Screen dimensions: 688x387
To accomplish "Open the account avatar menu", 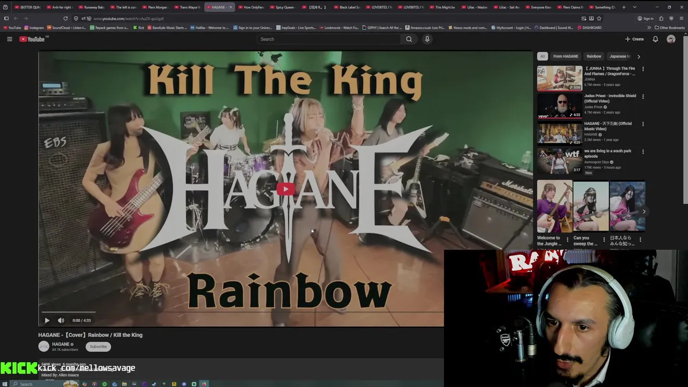I will point(671,39).
